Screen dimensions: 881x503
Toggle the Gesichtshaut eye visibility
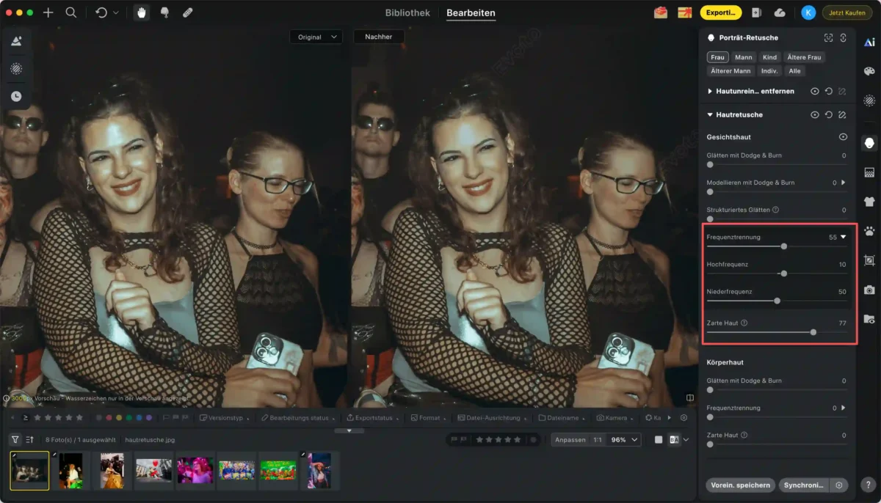[843, 137]
